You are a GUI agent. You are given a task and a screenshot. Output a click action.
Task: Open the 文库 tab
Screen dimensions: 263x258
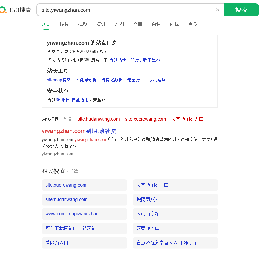138,24
